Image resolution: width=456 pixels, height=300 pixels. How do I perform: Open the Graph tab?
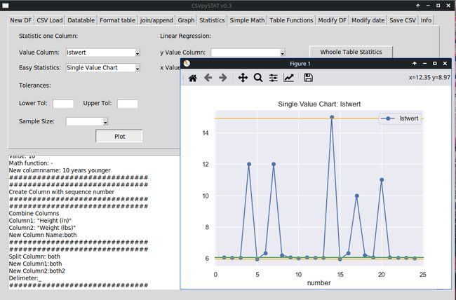(186, 20)
